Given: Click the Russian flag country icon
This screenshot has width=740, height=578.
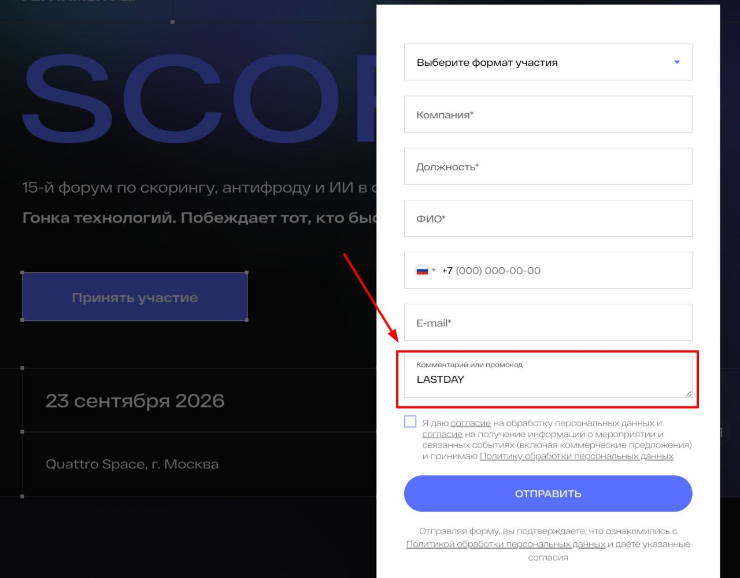Looking at the screenshot, I should [422, 270].
